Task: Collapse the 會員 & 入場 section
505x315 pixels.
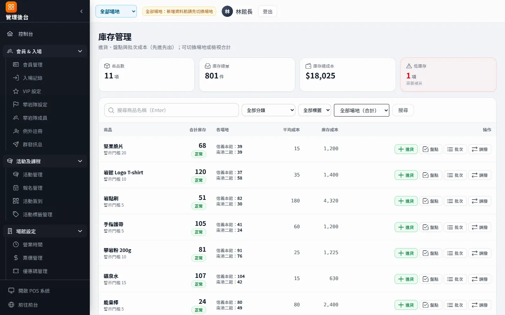Action: [x=45, y=51]
